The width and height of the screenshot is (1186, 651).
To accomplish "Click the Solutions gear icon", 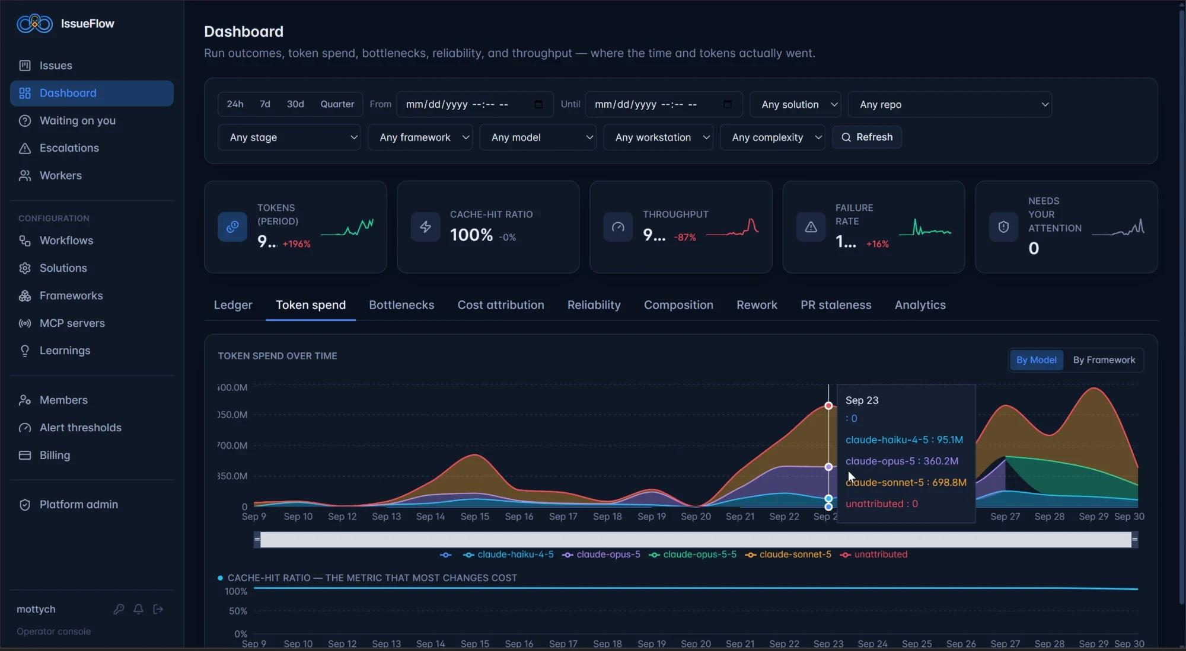I will click(x=25, y=268).
